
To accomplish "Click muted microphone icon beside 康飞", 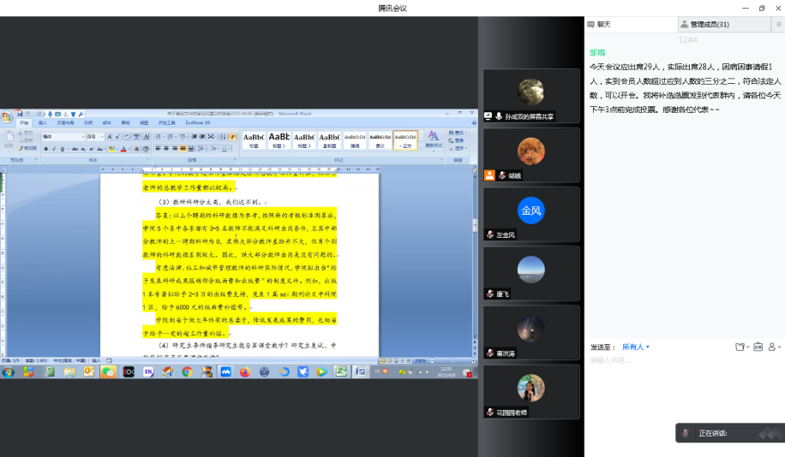I will [x=490, y=294].
